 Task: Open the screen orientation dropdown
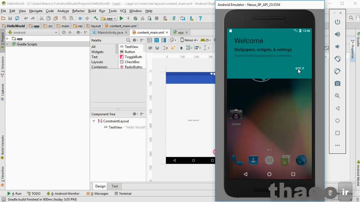point(173,40)
